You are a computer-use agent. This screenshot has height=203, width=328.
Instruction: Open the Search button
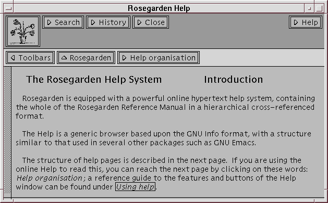(x=63, y=22)
